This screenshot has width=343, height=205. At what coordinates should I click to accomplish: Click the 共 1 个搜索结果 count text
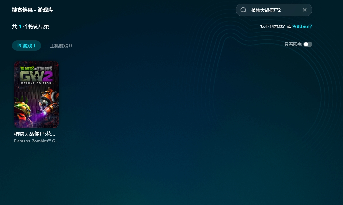[31, 27]
